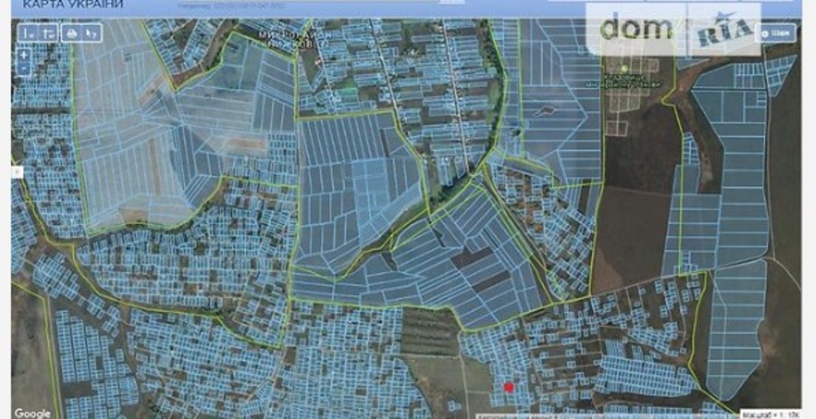Viewport: 816px width, 419px height.
Task: Select the area measuring tool
Action: click(47, 33)
